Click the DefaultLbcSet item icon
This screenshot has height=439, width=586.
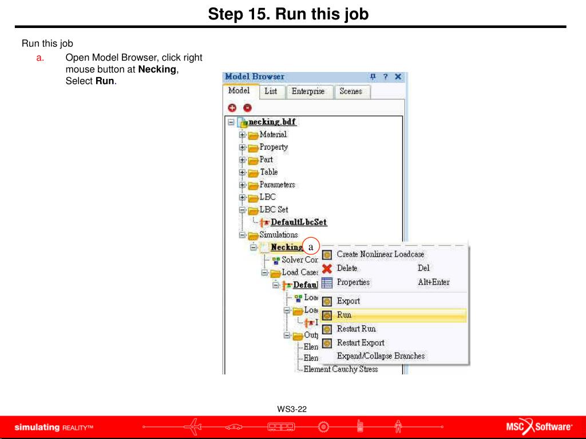click(x=264, y=222)
